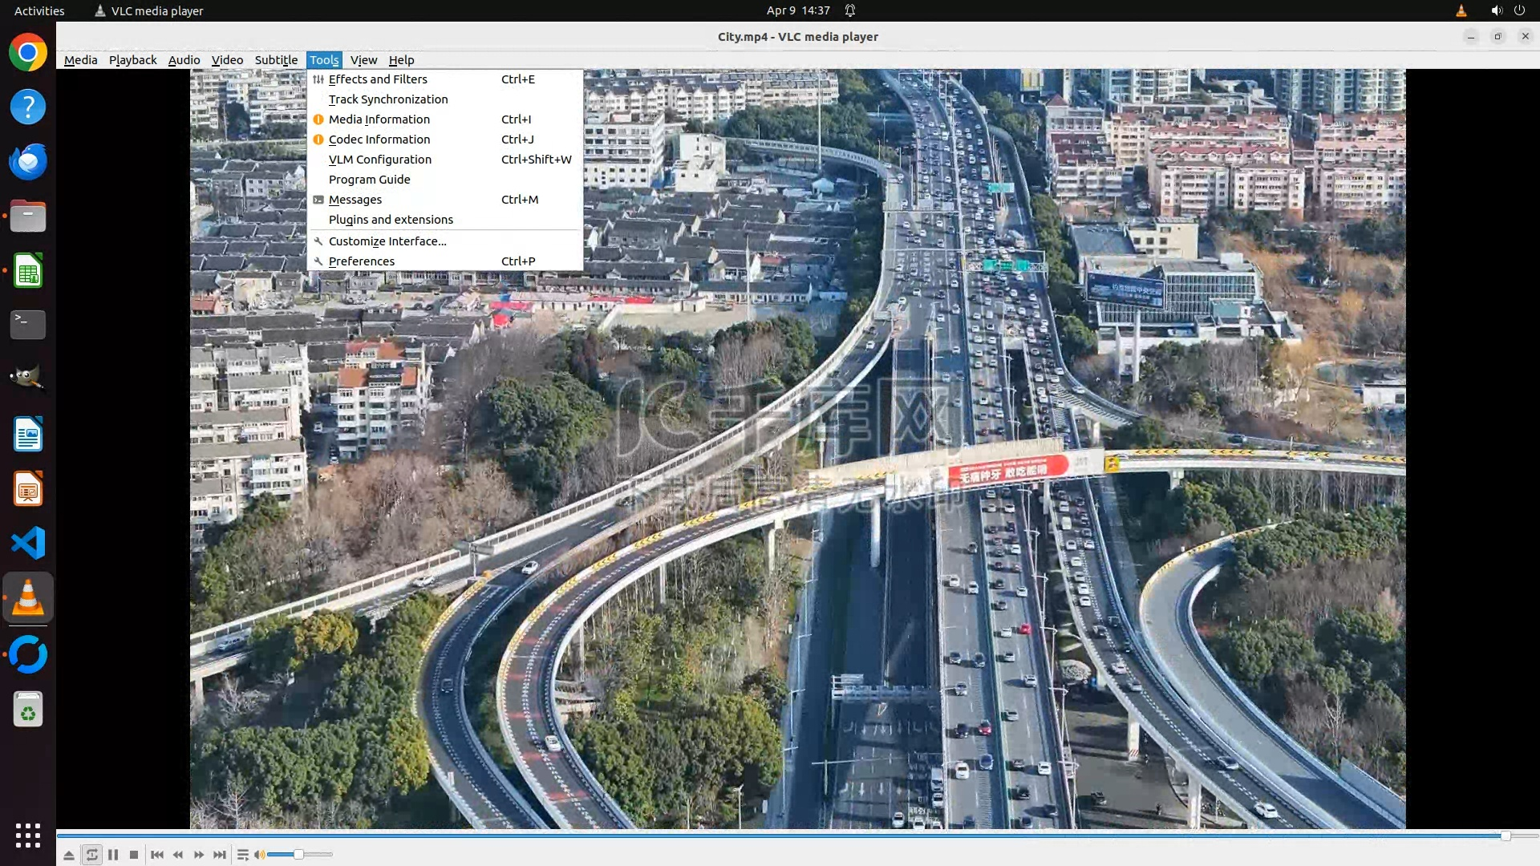
Task: Choose Customize Interface… option
Action: [387, 241]
